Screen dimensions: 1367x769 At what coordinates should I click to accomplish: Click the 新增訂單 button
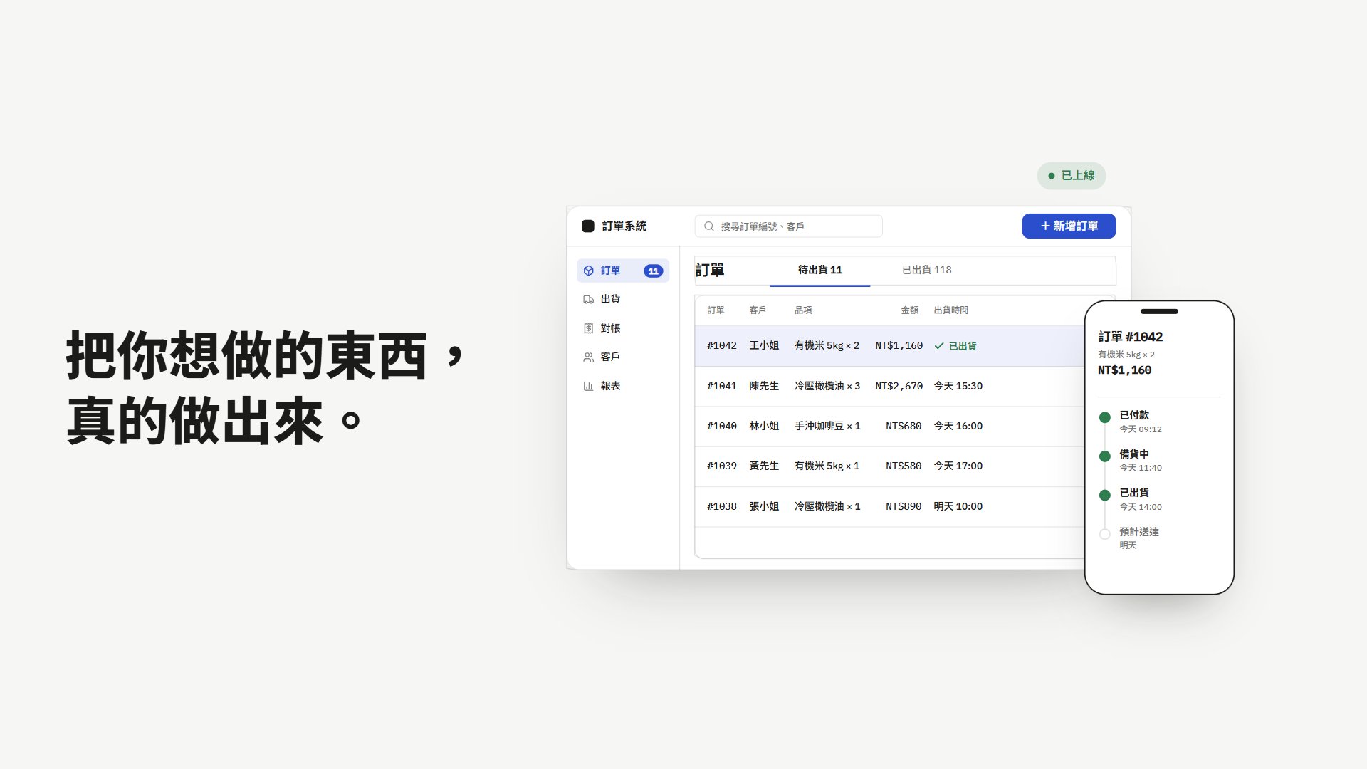click(x=1069, y=226)
